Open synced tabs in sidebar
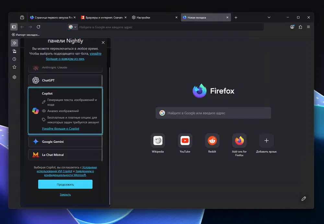The width and height of the screenshot is (324, 224). (x=14, y=51)
